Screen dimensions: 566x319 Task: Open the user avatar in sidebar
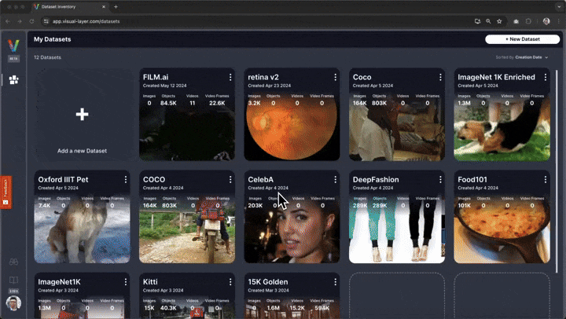(13, 303)
